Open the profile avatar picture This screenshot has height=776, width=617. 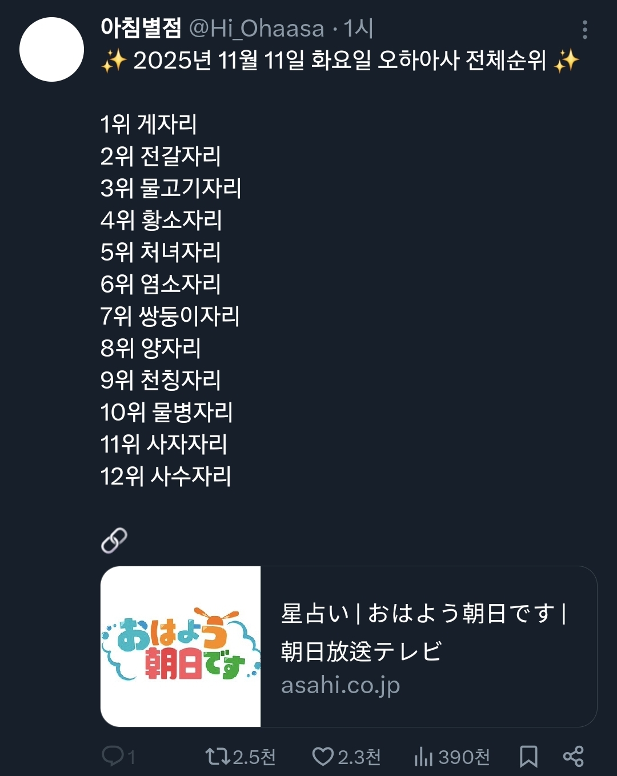[x=52, y=50]
